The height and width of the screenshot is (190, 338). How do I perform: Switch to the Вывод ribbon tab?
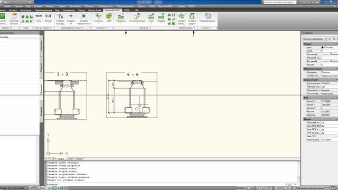point(81,10)
